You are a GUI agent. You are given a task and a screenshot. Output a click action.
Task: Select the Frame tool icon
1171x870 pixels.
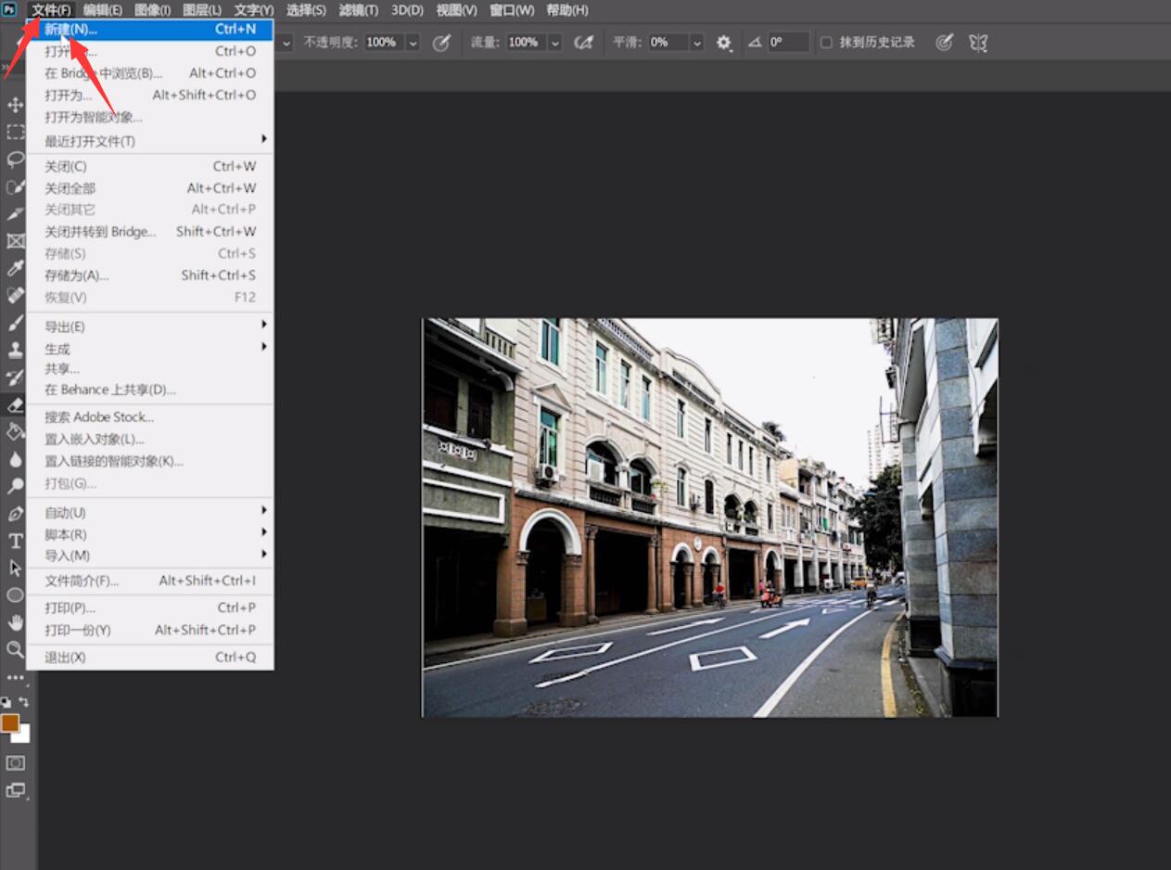(x=15, y=241)
